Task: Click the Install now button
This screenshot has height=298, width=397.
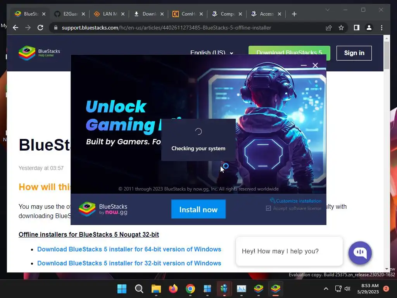Action: click(198, 209)
